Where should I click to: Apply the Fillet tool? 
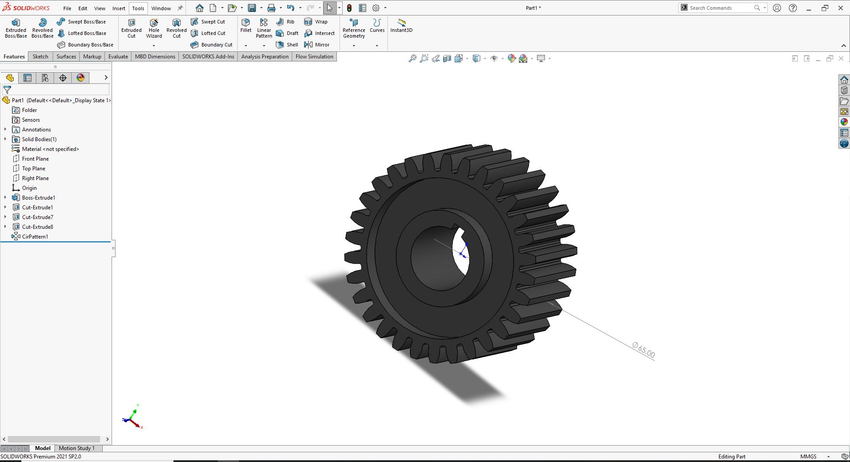click(246, 26)
